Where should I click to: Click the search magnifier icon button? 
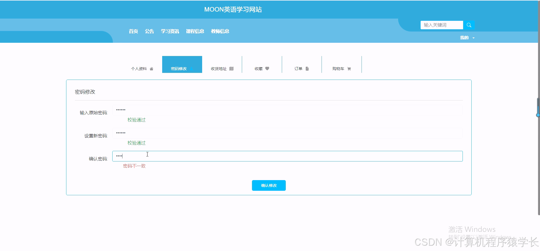[x=469, y=25]
